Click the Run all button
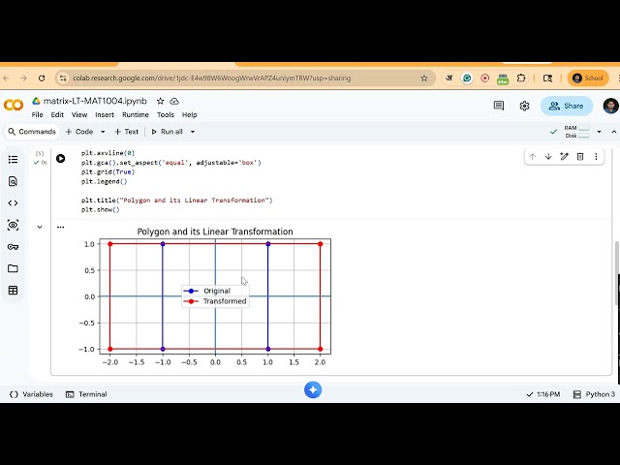Screen dimensions: 620x465 click(167, 132)
